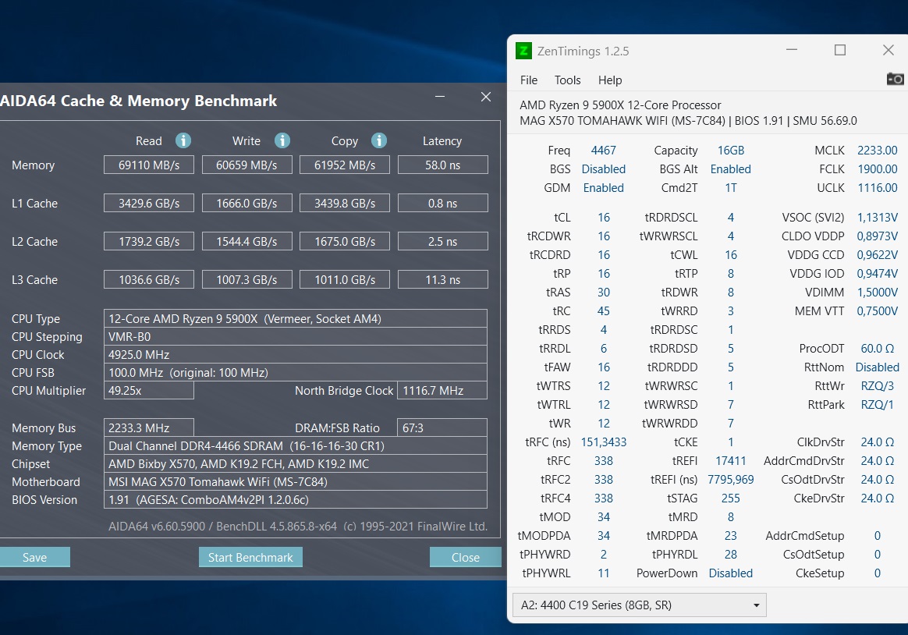
Task: Click the BIOS Version field in AIDA64
Action: [x=296, y=499]
